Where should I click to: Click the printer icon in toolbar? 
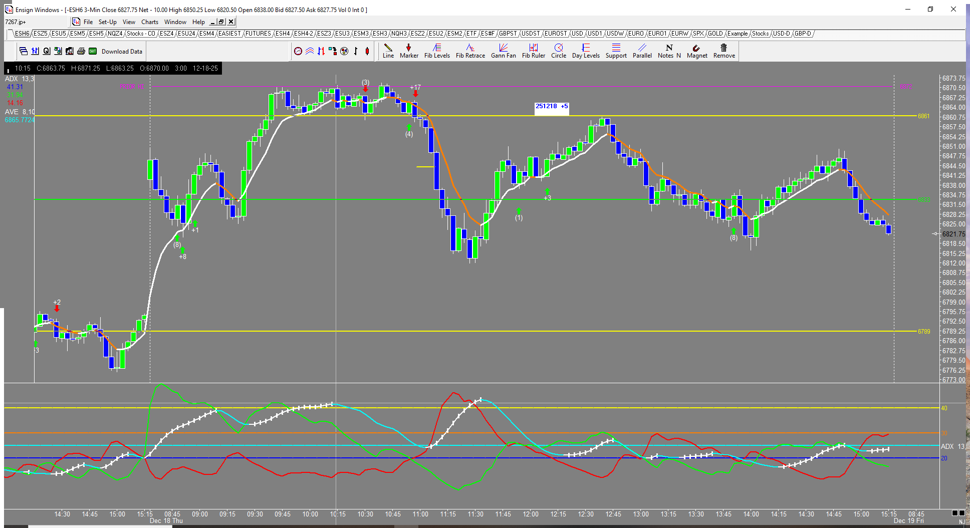[x=81, y=51]
